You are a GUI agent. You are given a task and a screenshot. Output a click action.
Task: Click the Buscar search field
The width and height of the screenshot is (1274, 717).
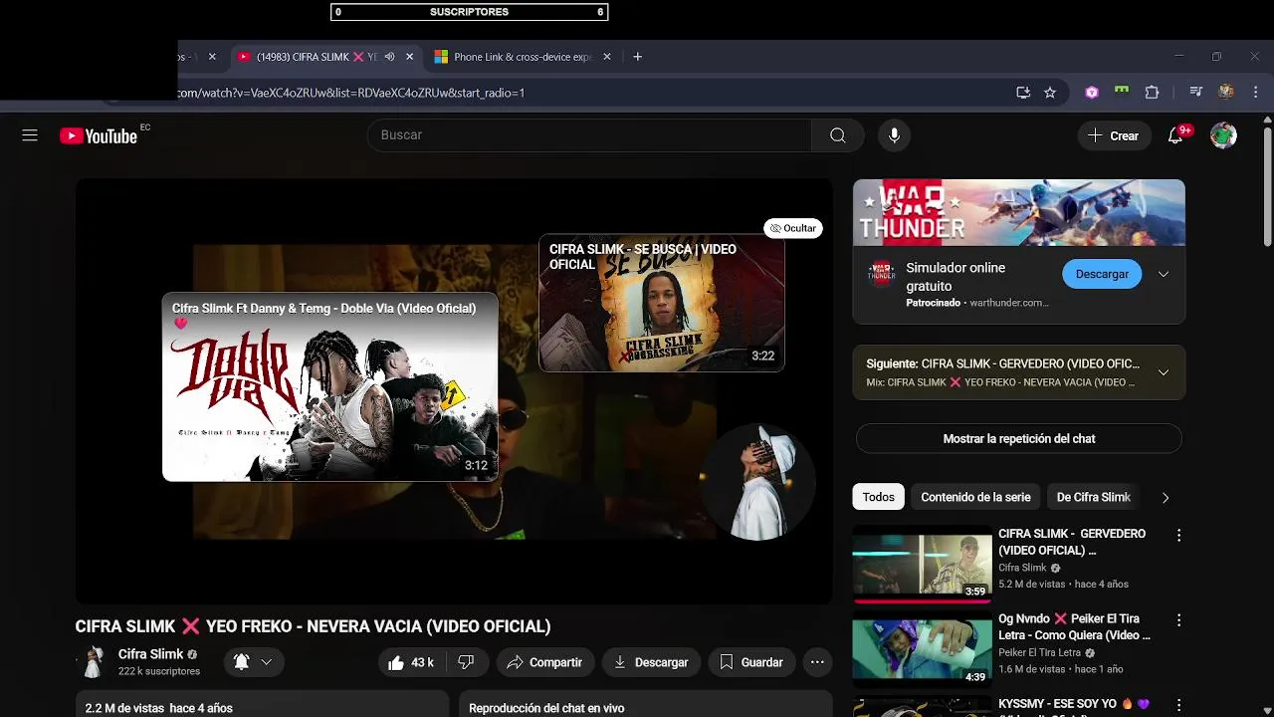point(589,135)
